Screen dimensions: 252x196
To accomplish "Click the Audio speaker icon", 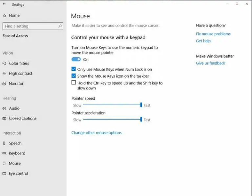I will (4, 108).
